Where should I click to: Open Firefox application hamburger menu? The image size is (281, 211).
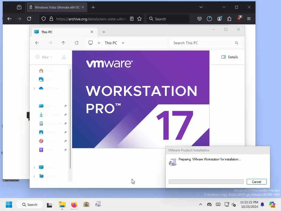pos(249,19)
